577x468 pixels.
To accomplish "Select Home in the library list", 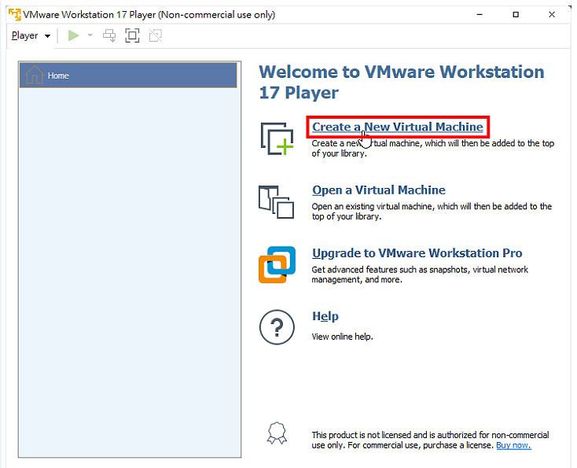I will pyautogui.click(x=128, y=76).
